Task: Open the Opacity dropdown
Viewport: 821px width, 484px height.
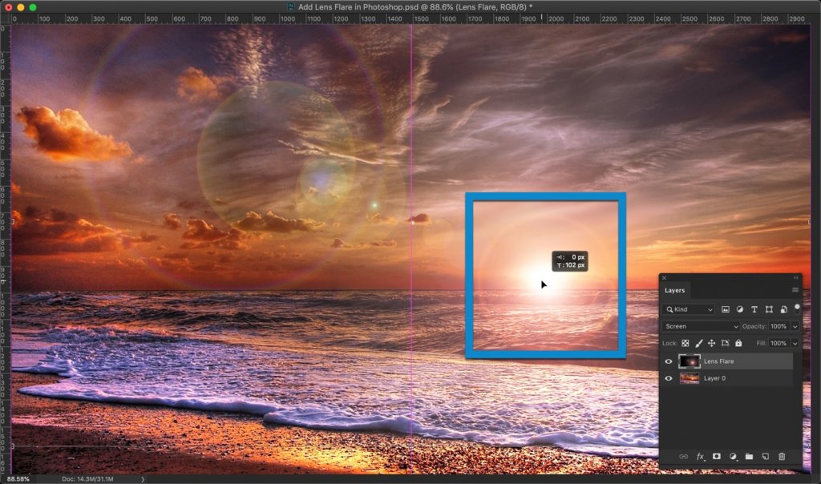Action: click(x=795, y=325)
